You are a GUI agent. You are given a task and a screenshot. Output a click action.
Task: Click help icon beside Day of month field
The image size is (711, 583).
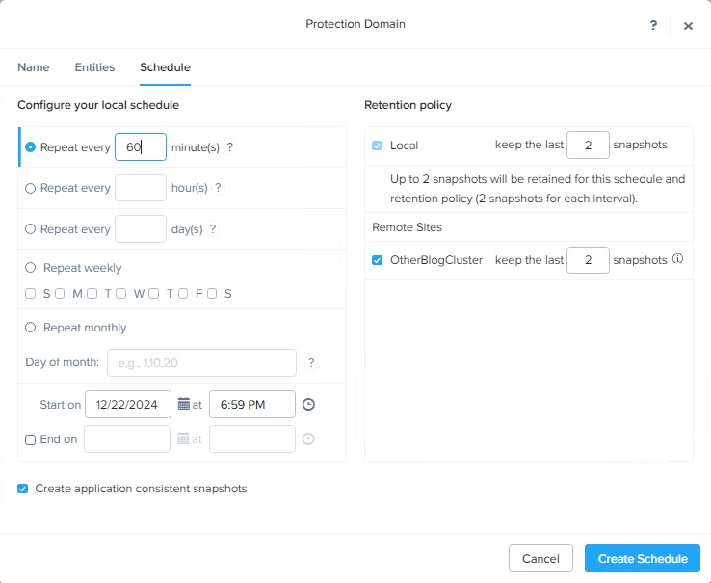point(311,362)
